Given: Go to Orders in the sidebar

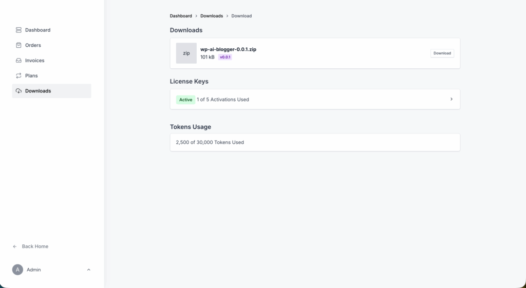Looking at the screenshot, I should [x=52, y=45].
